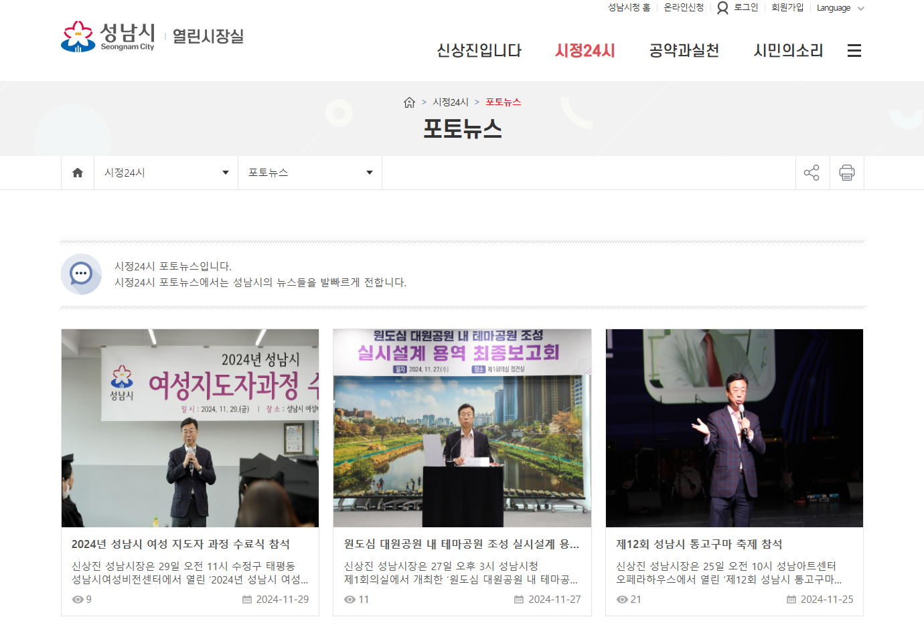924x629 pixels.
Task: Click calendar icon beside 2024-11-27
Action: coord(519,600)
